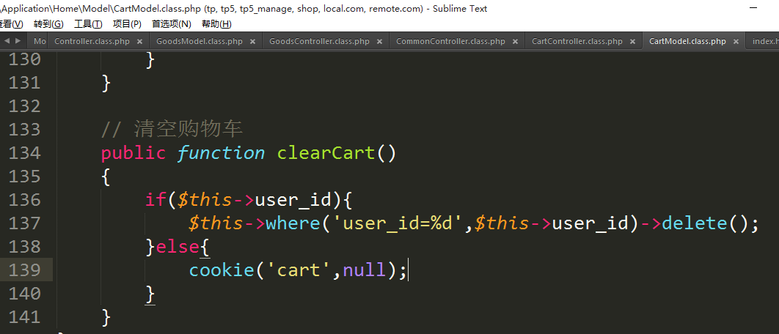This screenshot has width=779, height=334.
Task: Open the 工具(T) menu
Action: click(x=88, y=24)
